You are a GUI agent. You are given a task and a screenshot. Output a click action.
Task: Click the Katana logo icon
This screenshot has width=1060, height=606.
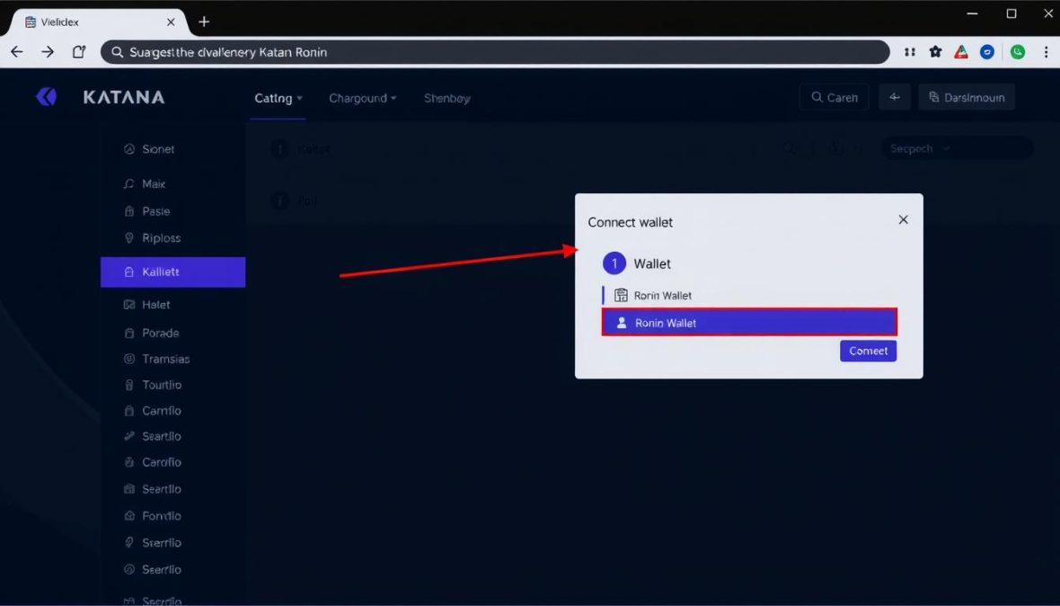coord(46,97)
